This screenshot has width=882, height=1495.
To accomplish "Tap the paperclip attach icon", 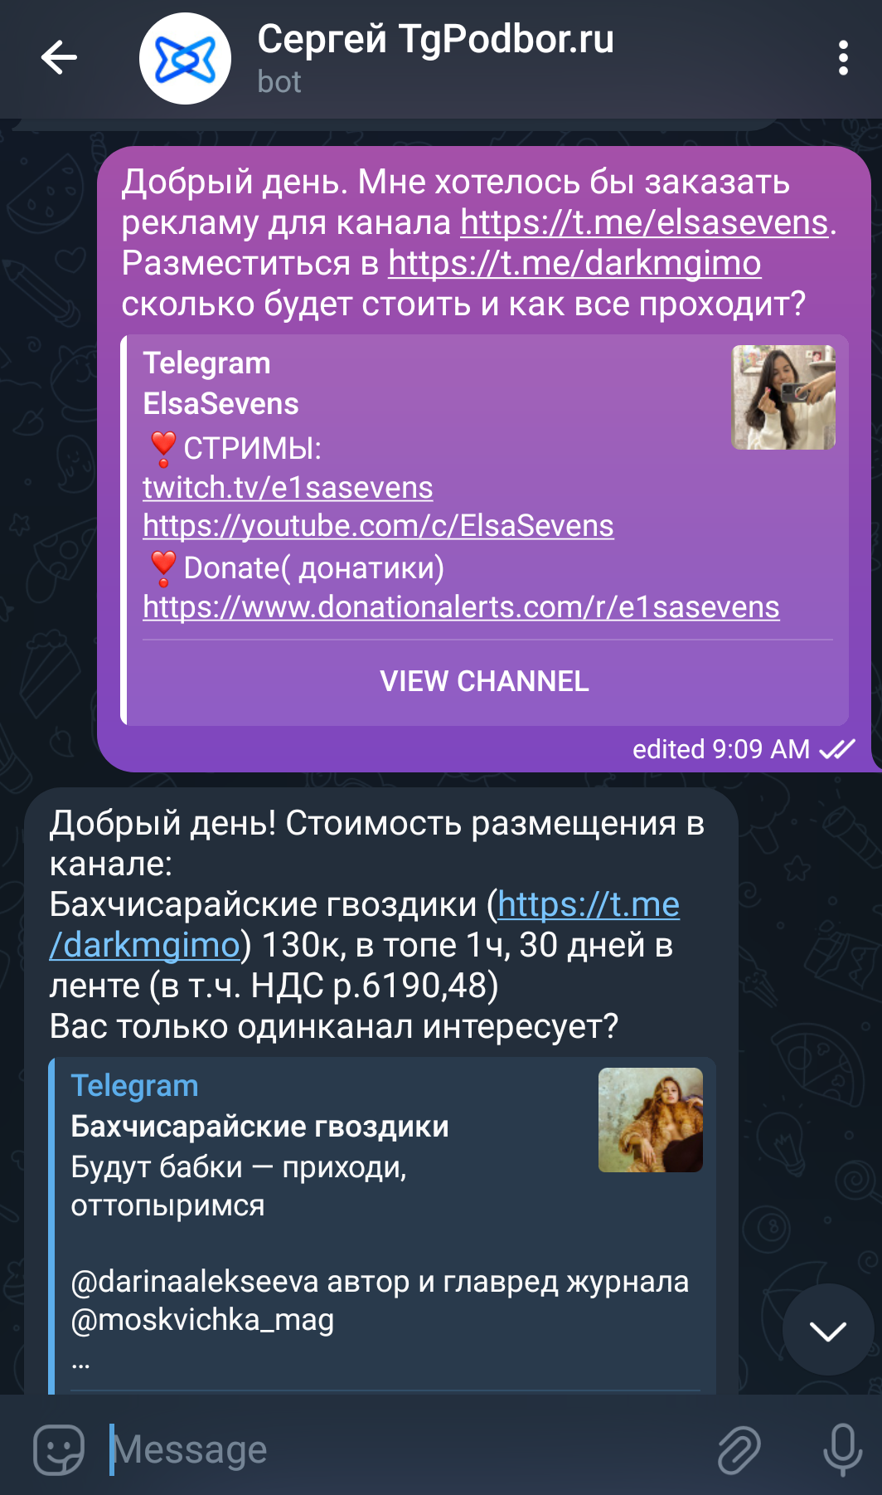I will 739,1449.
